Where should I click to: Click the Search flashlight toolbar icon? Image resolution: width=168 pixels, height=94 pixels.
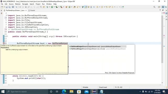[x=78, y=7]
